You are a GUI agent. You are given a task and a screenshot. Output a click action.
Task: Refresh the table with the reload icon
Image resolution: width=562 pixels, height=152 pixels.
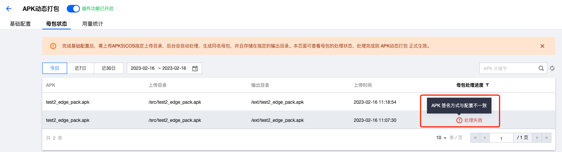[x=552, y=68]
